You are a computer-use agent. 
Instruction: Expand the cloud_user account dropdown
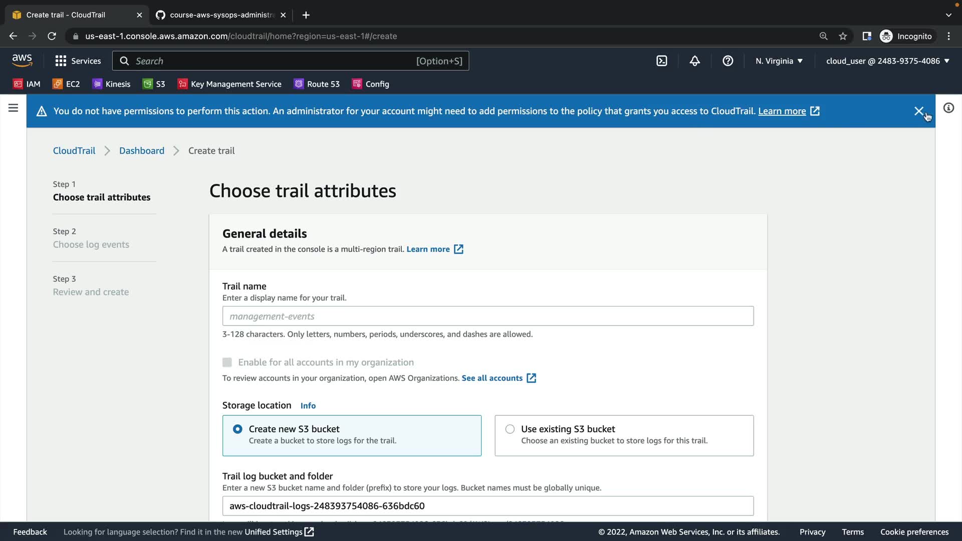tap(887, 61)
